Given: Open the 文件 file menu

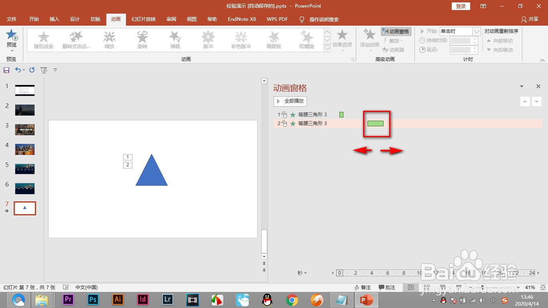Looking at the screenshot, I should (x=12, y=19).
